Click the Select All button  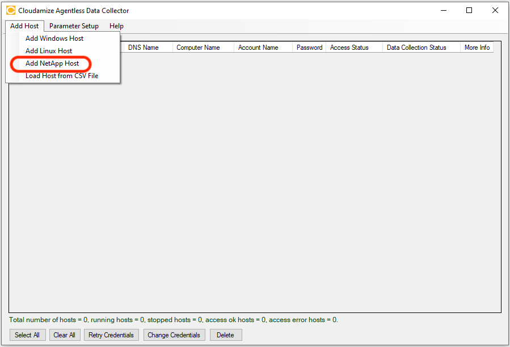point(27,335)
